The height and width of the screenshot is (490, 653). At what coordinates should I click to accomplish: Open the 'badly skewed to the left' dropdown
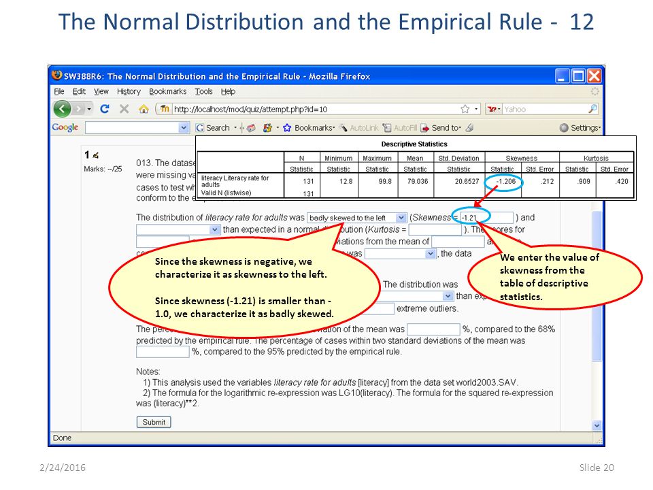pos(356,218)
